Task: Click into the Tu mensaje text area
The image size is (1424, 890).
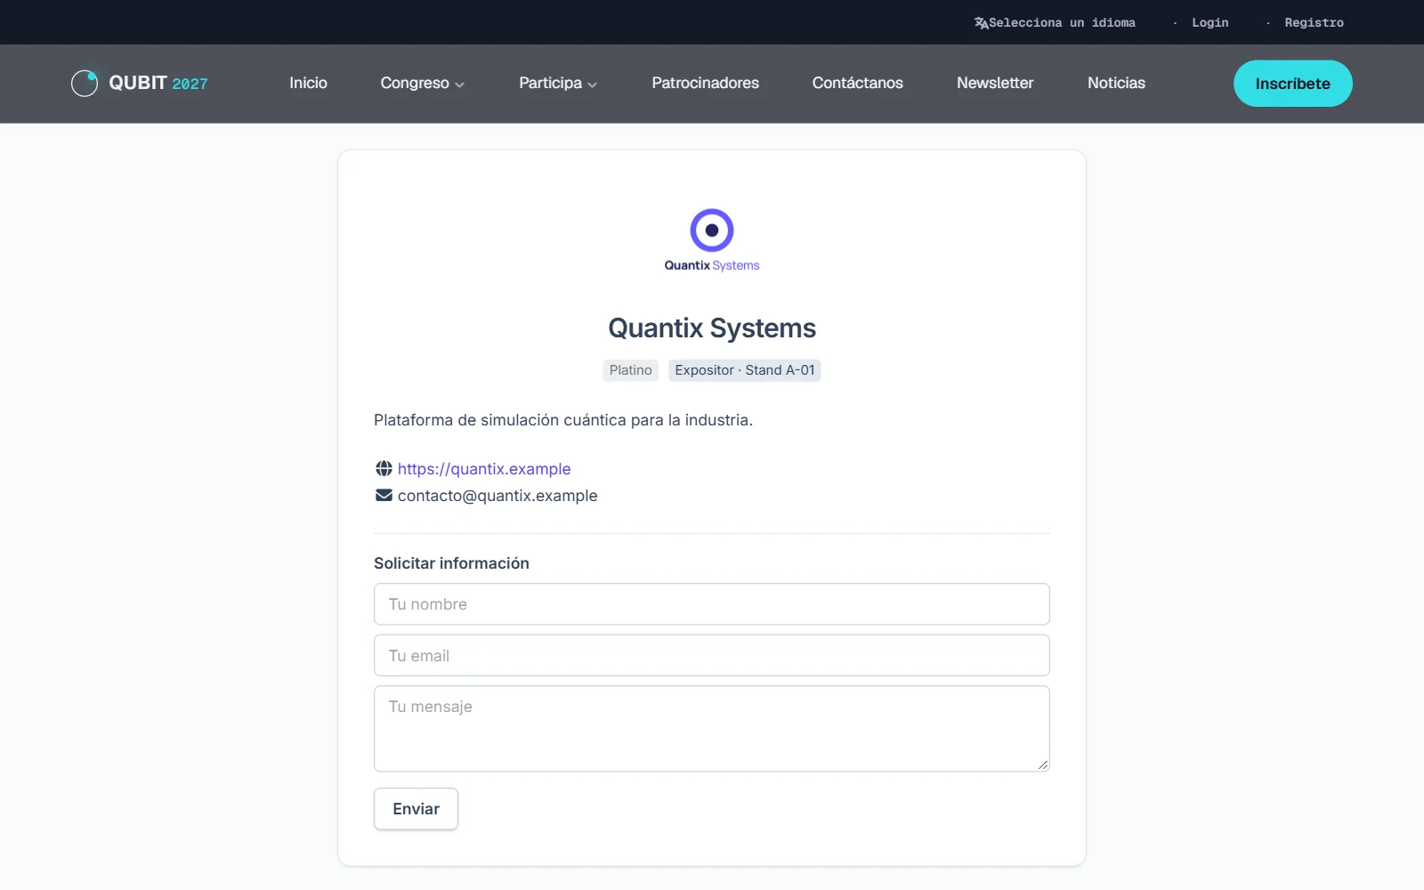Action: (712, 728)
